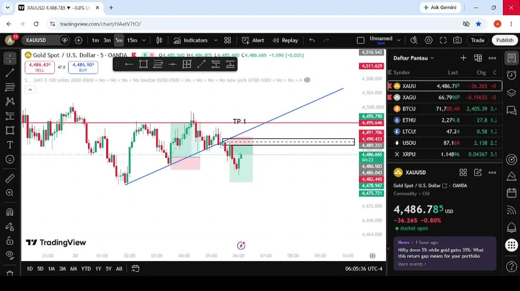The height and width of the screenshot is (291, 520).
Task: Select the YTD date range
Action: (x=86, y=268)
